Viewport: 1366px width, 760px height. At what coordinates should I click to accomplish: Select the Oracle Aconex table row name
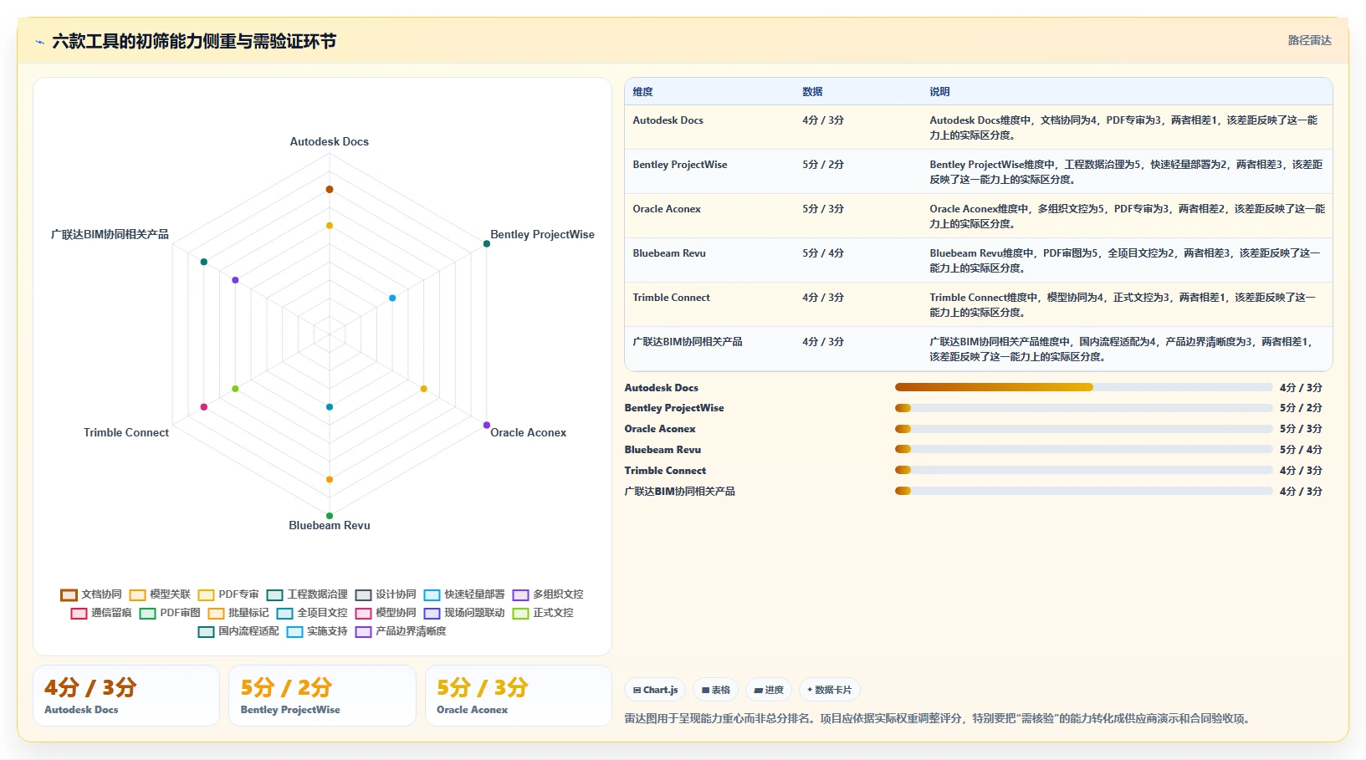(667, 209)
